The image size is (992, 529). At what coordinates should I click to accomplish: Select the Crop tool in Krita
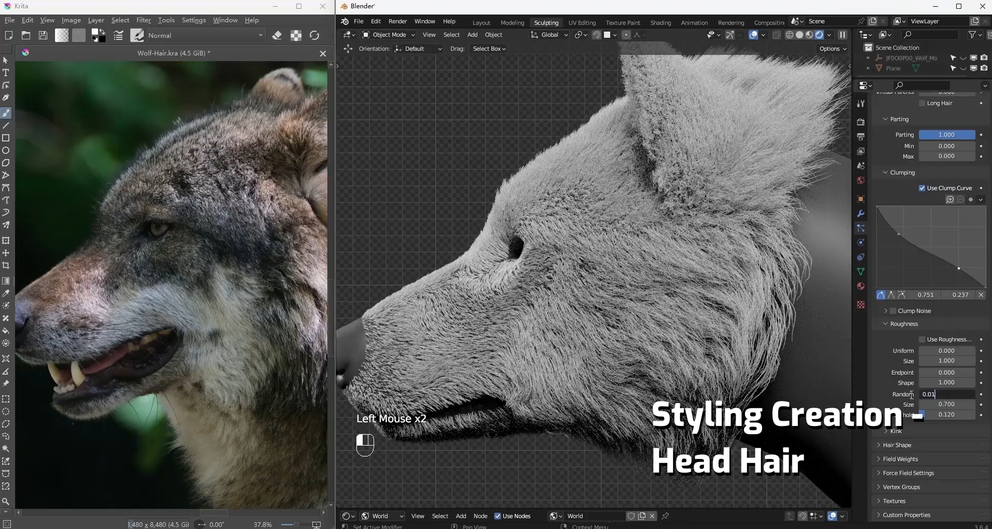pyautogui.click(x=6, y=265)
